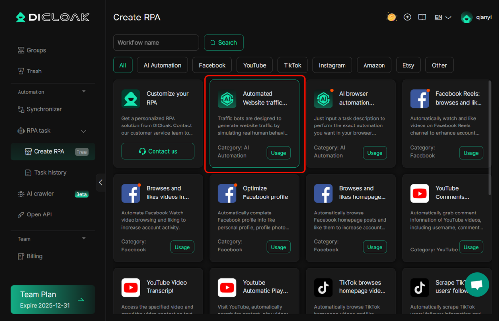Click Contact us button
499x321 pixels.
click(158, 151)
